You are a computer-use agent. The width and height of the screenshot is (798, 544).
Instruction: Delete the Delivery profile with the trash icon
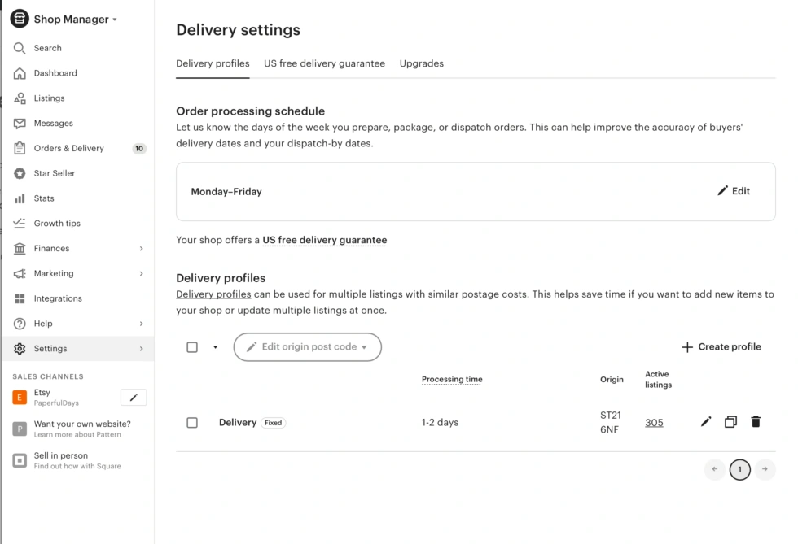coord(756,421)
